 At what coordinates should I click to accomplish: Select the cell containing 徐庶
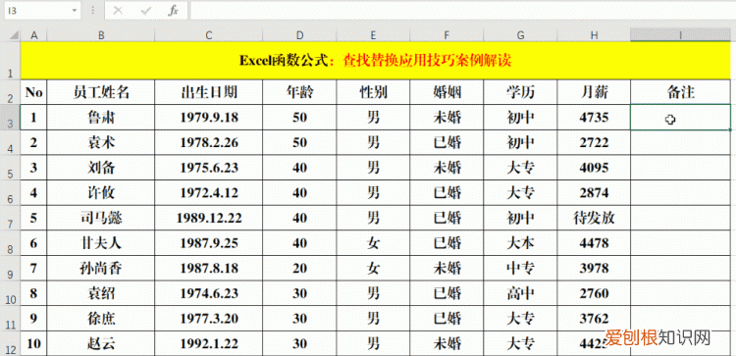(101, 319)
